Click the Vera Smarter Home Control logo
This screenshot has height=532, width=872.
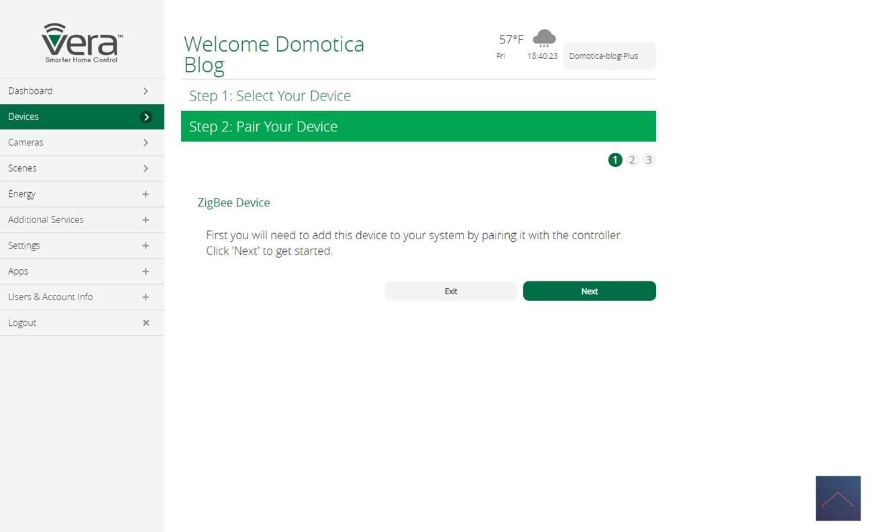tap(82, 44)
